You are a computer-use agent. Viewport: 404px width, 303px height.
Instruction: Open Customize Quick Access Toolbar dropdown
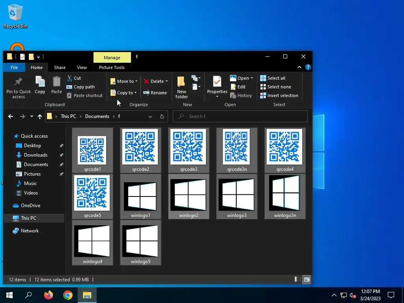click(38, 57)
